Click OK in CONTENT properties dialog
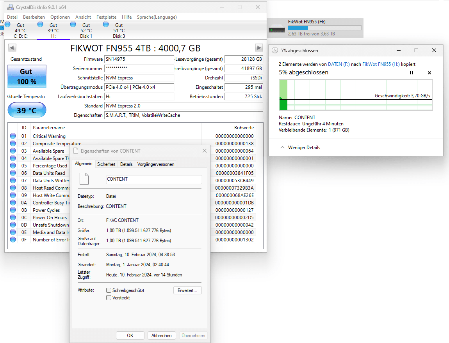The height and width of the screenshot is (343, 449). click(130, 335)
